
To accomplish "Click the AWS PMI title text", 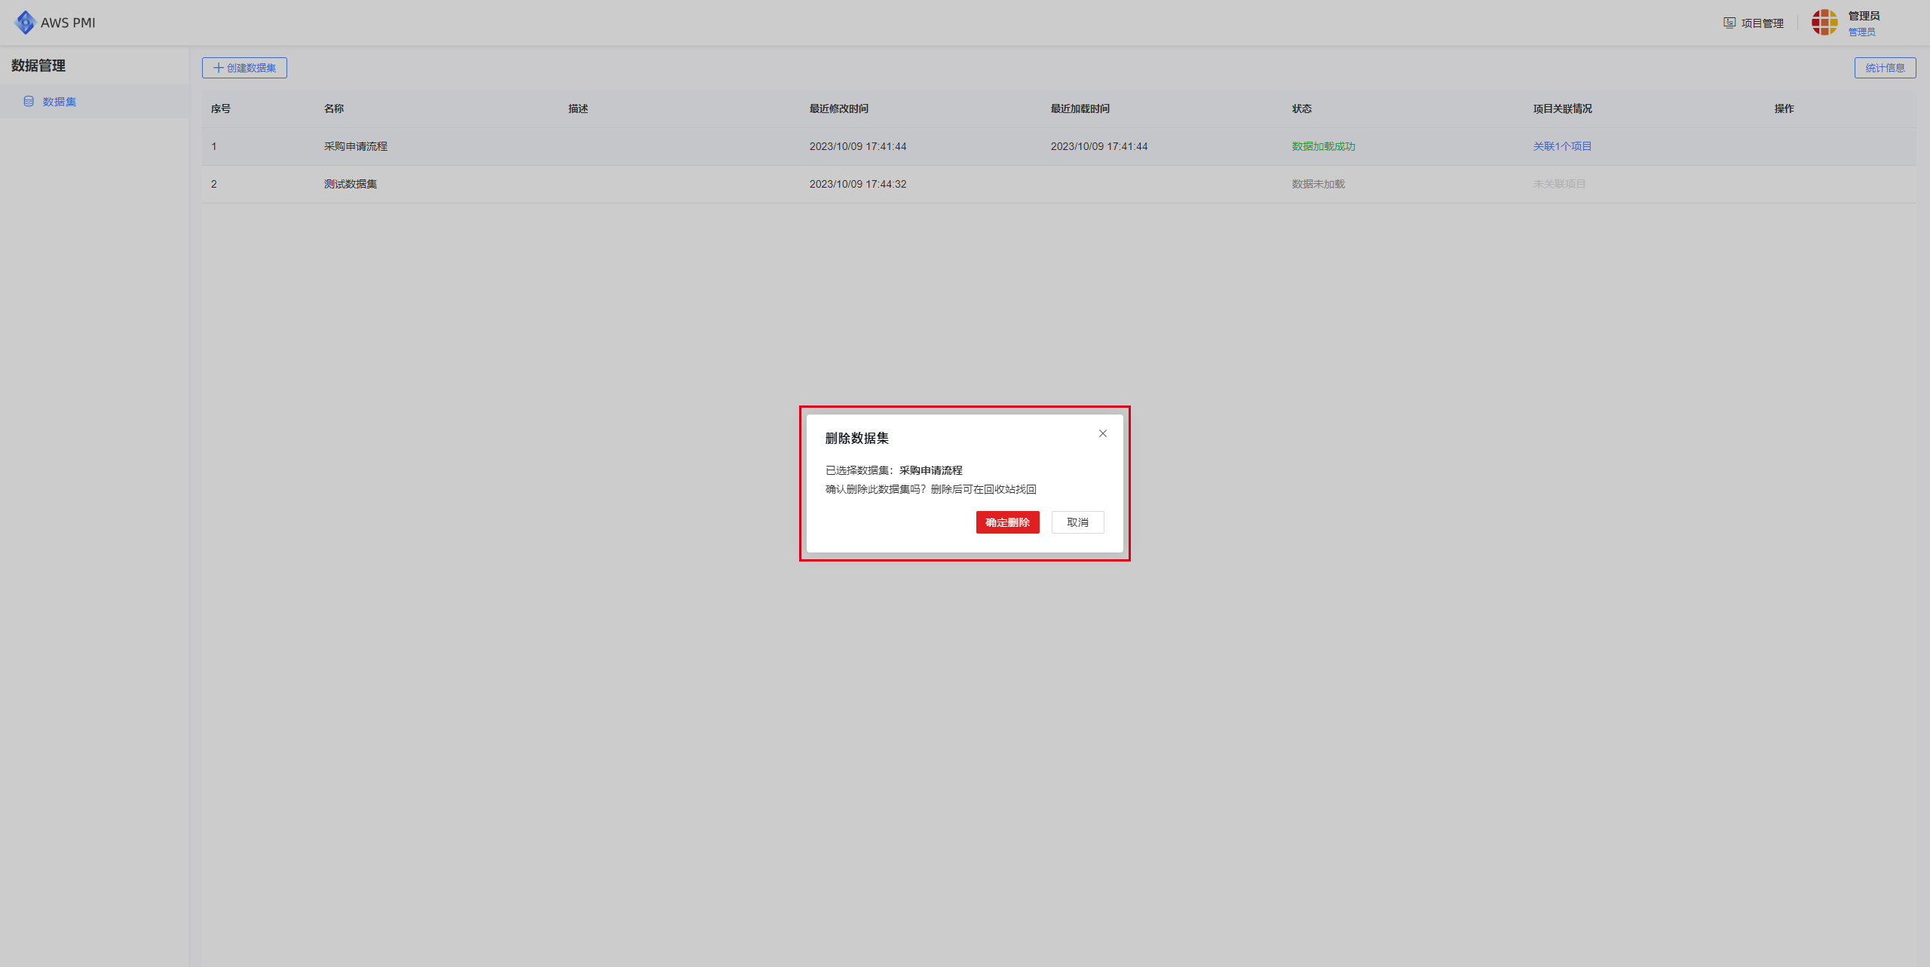I will (68, 23).
